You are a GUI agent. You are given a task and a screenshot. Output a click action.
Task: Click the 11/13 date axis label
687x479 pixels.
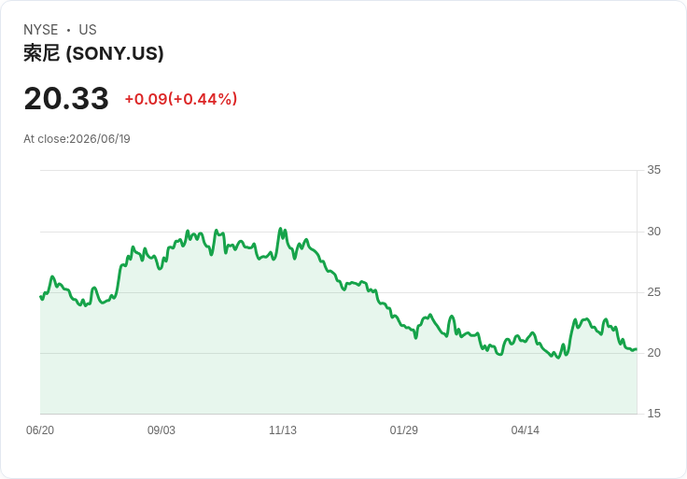click(x=283, y=430)
